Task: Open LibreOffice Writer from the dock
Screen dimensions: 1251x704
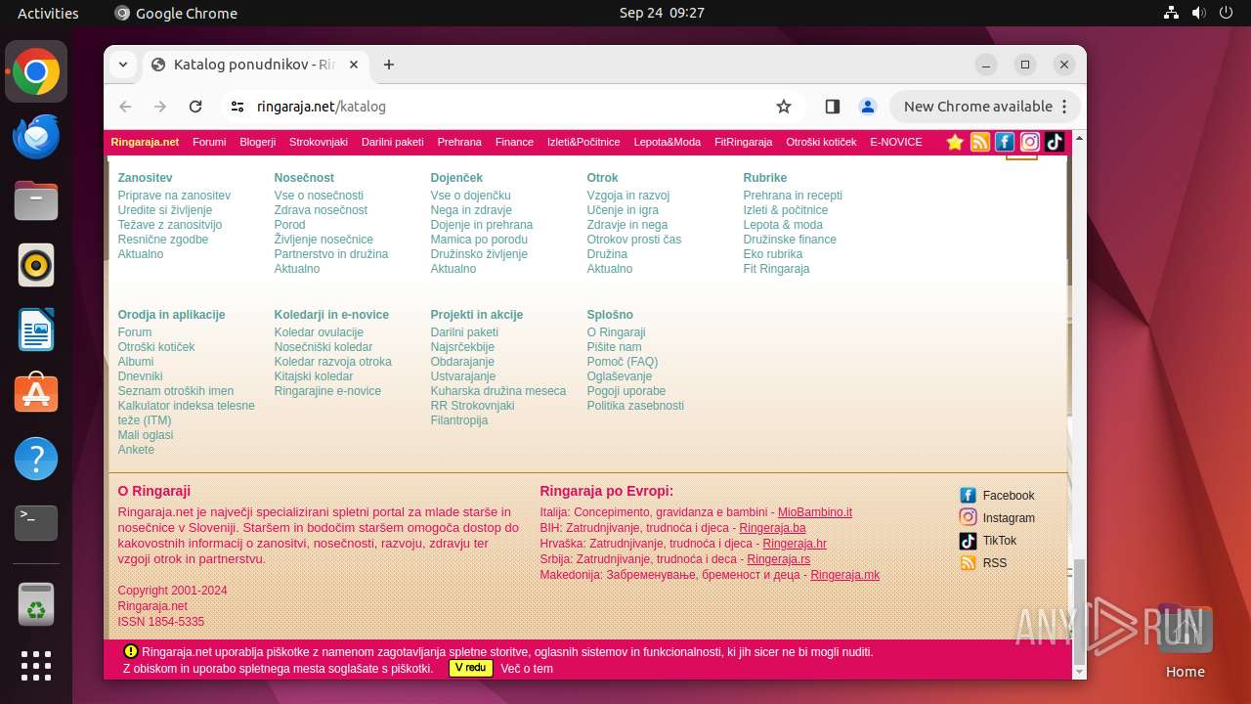Action: pos(36,330)
